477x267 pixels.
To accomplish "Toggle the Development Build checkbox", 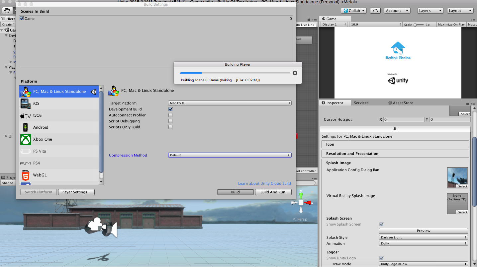I will point(170,109).
